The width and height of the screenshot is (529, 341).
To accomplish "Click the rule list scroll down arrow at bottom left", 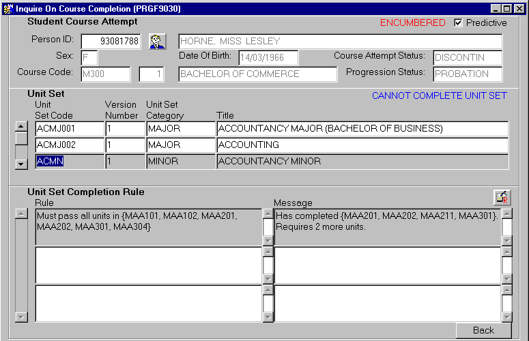I will (x=21, y=316).
